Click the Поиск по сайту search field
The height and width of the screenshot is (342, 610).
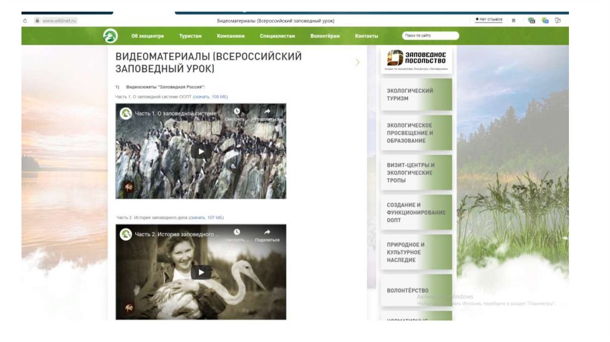tap(430, 35)
